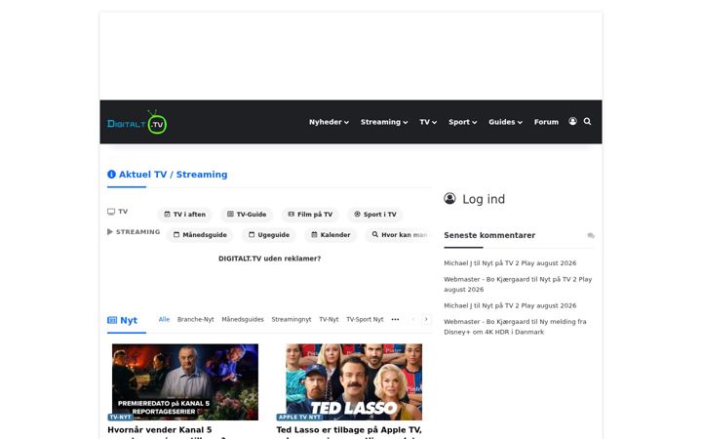Click the Seneste kommentarer heading

click(489, 236)
